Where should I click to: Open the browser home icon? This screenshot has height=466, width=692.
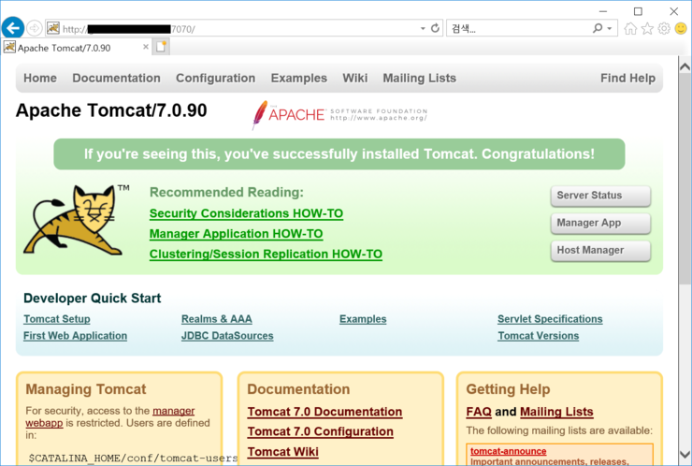coord(630,29)
